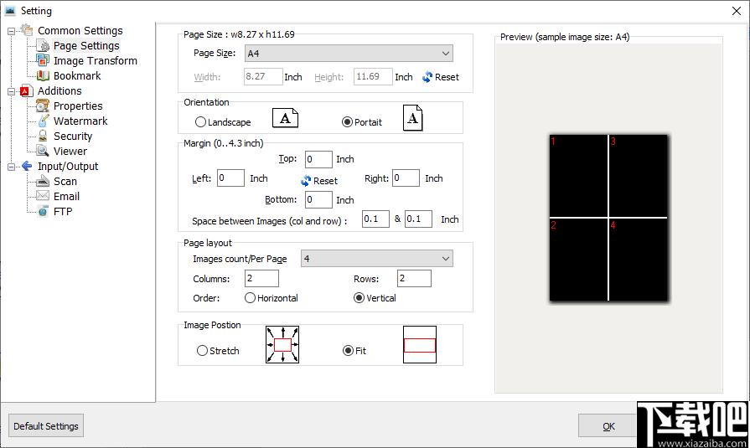Open Image Transform settings page
Viewport: 750px width, 448px height.
click(96, 61)
